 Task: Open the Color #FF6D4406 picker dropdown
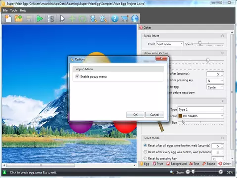pyautogui.click(x=200, y=116)
